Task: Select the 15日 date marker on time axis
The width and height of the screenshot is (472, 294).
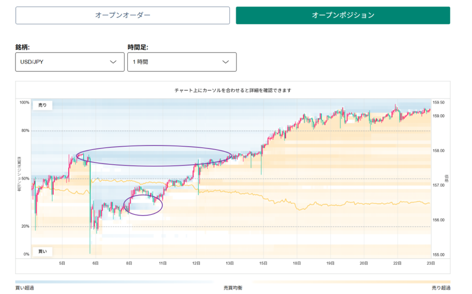Action: (x=263, y=263)
